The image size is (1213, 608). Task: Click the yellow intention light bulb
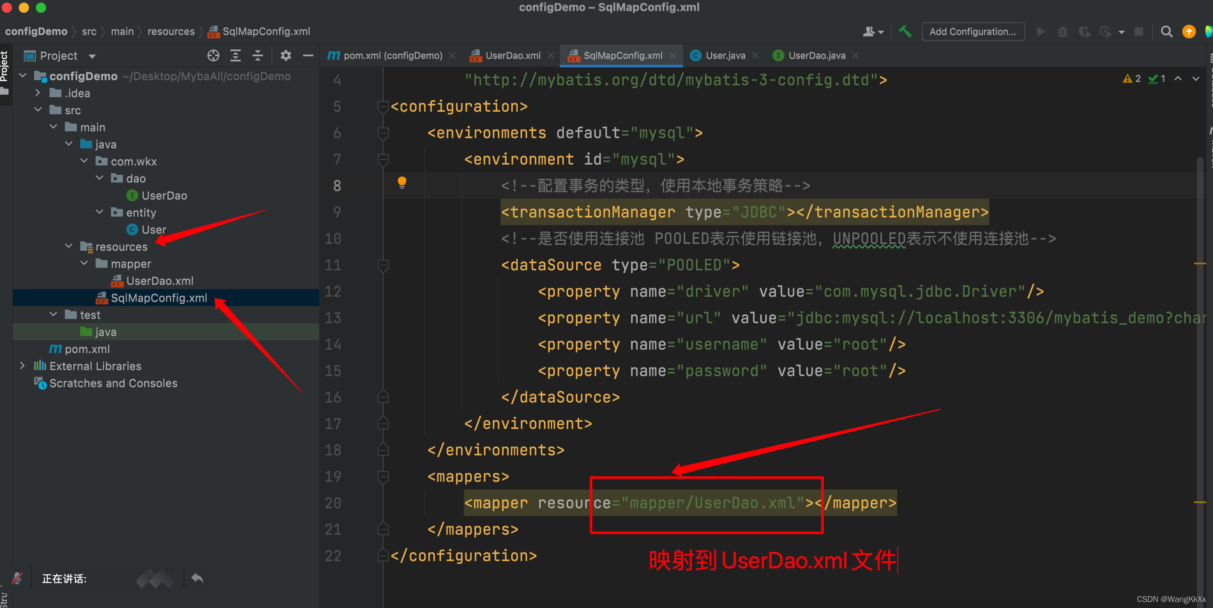tap(402, 182)
